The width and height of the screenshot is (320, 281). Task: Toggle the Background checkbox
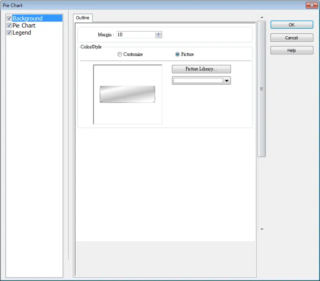[x=9, y=18]
